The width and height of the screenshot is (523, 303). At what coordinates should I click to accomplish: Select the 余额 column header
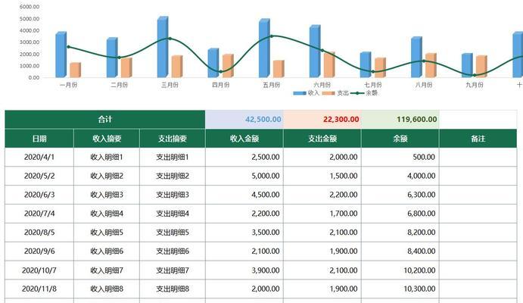click(x=400, y=139)
